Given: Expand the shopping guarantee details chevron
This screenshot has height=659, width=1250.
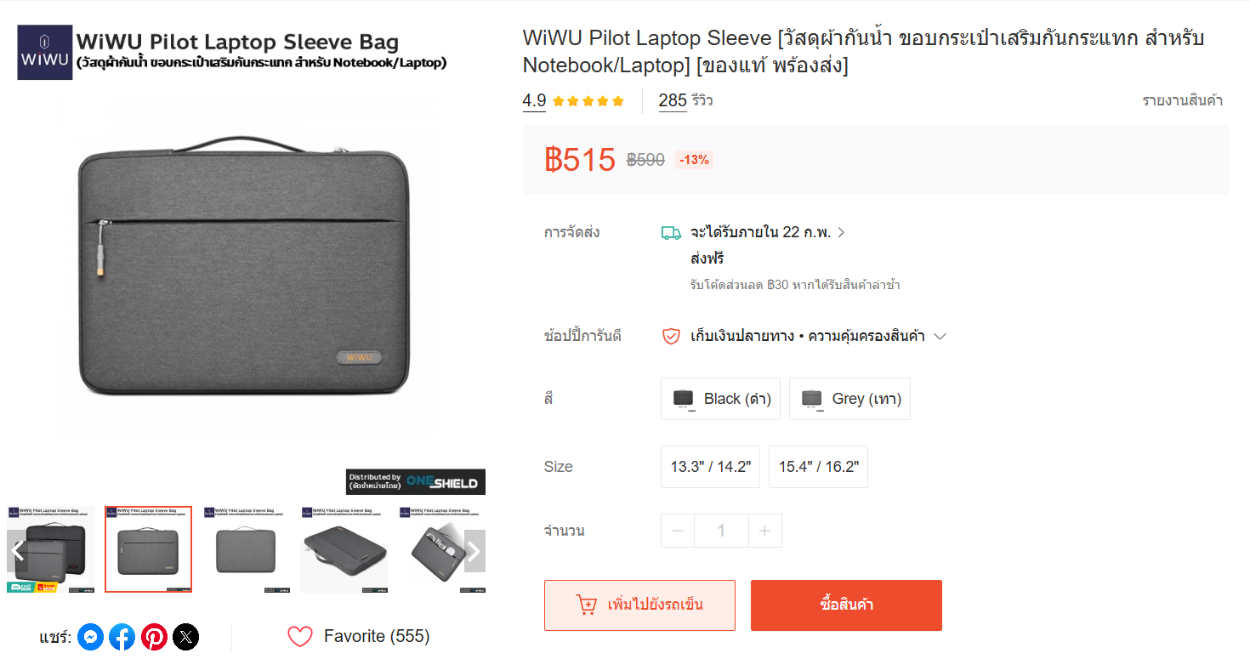Looking at the screenshot, I should tap(940, 337).
